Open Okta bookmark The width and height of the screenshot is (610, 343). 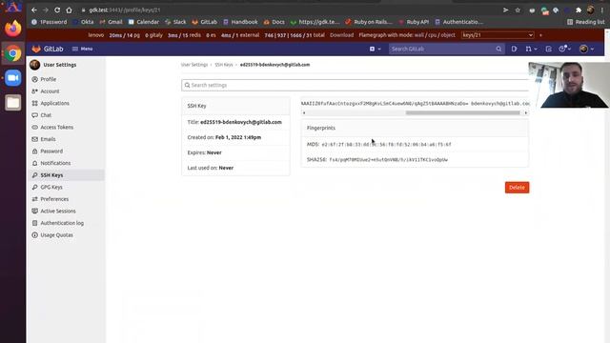pyautogui.click(x=84, y=22)
